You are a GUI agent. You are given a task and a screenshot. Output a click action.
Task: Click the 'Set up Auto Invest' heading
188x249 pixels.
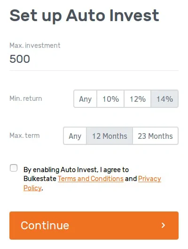pyautogui.click(x=85, y=16)
